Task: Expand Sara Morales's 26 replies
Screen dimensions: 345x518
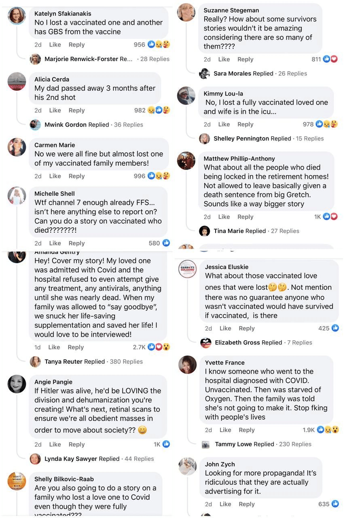Action: [x=292, y=74]
